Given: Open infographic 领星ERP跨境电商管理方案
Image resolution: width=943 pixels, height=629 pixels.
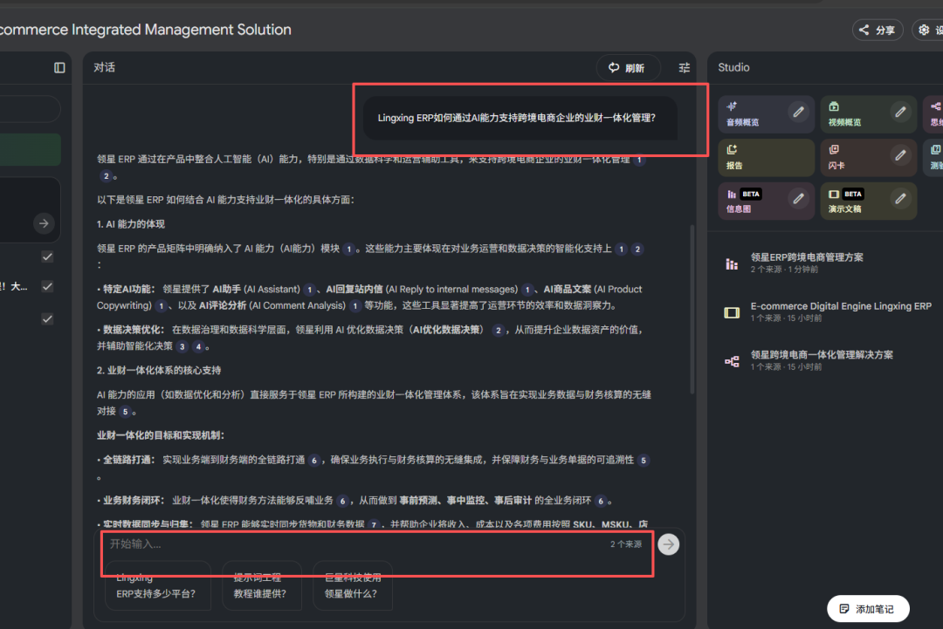Looking at the screenshot, I should click(x=807, y=263).
